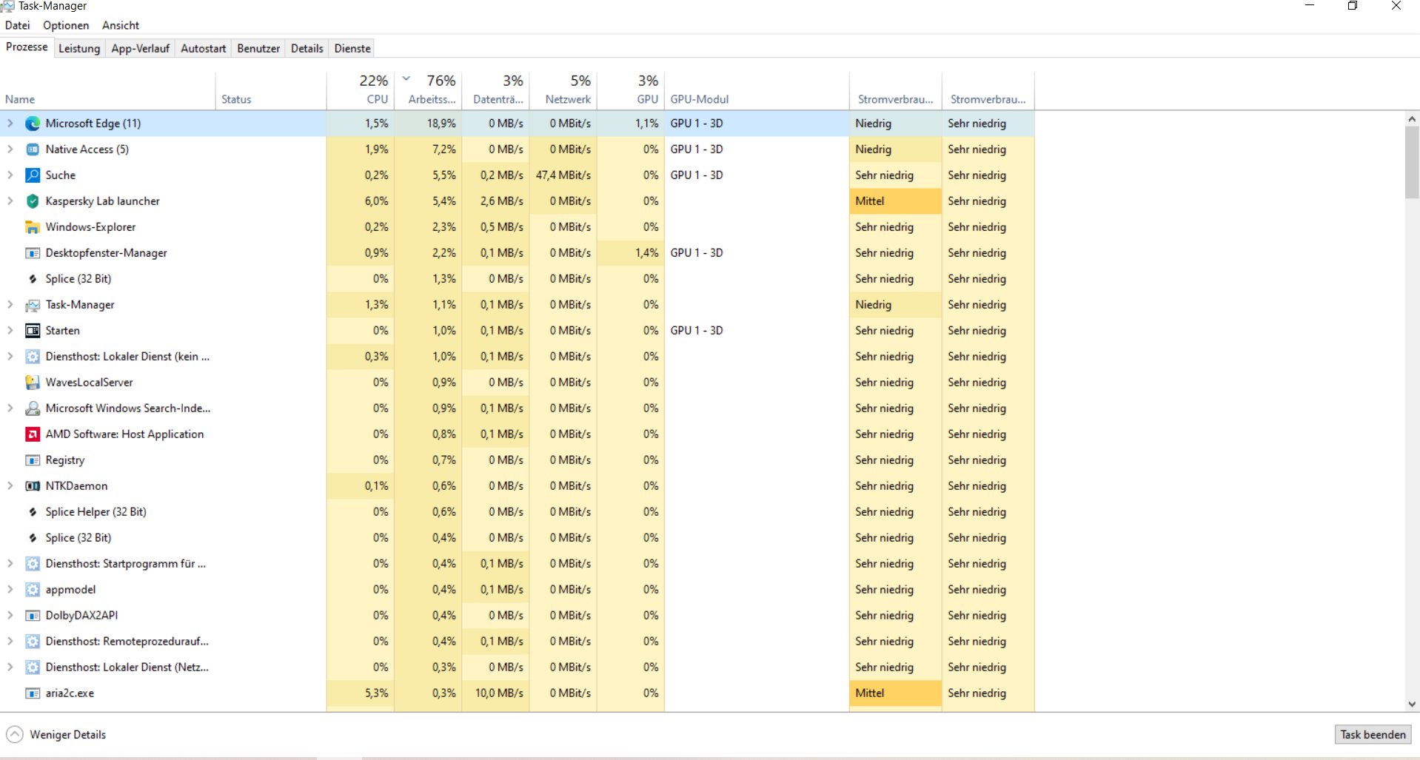Click the appmodel gear icon
Screen dimensions: 1420x760
click(x=33, y=590)
